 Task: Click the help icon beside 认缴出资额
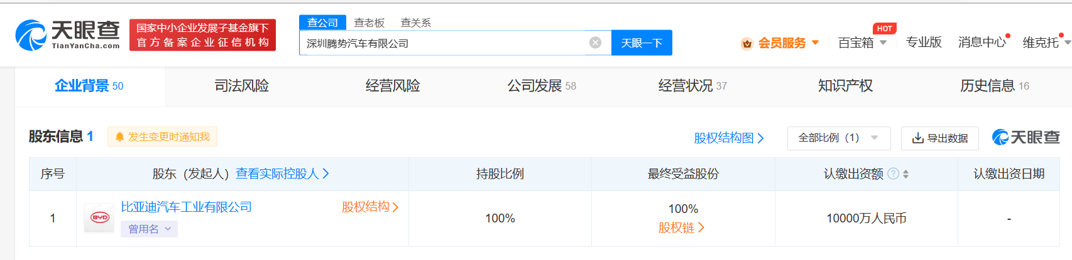[893, 174]
